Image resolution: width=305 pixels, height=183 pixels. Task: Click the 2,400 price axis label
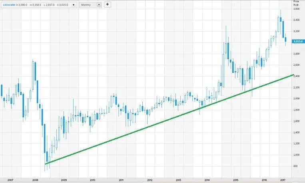coord(297,76)
